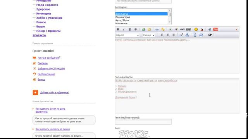Click the 'Выход' logout link

point(41,80)
